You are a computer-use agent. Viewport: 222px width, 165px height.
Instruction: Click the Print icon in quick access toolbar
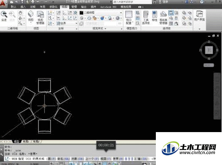pos(33,2)
